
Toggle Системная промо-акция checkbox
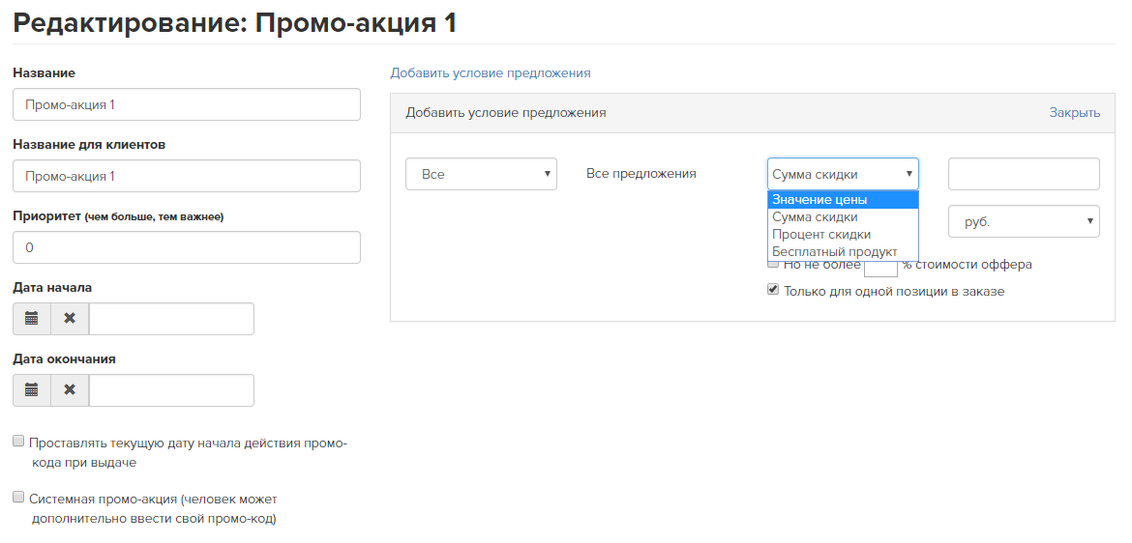pyautogui.click(x=18, y=498)
